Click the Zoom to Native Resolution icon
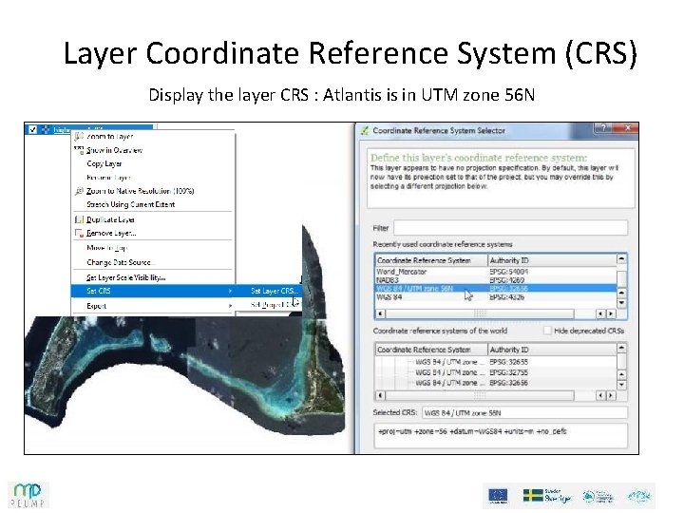 coord(79,191)
